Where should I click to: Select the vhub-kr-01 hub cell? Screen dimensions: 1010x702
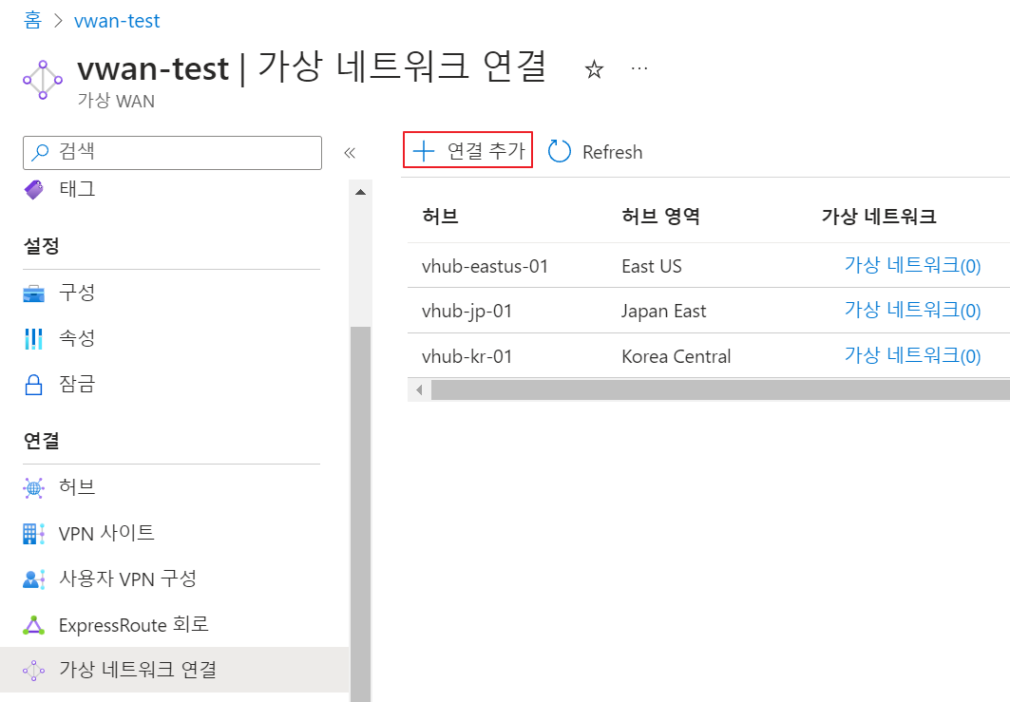(x=467, y=356)
